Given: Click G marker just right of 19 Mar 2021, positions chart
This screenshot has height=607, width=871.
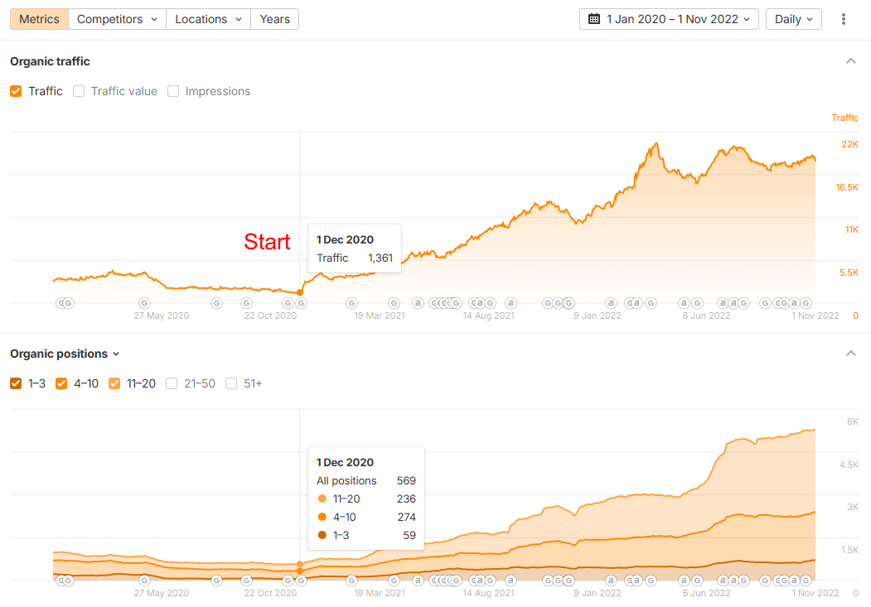Looking at the screenshot, I should tap(394, 581).
